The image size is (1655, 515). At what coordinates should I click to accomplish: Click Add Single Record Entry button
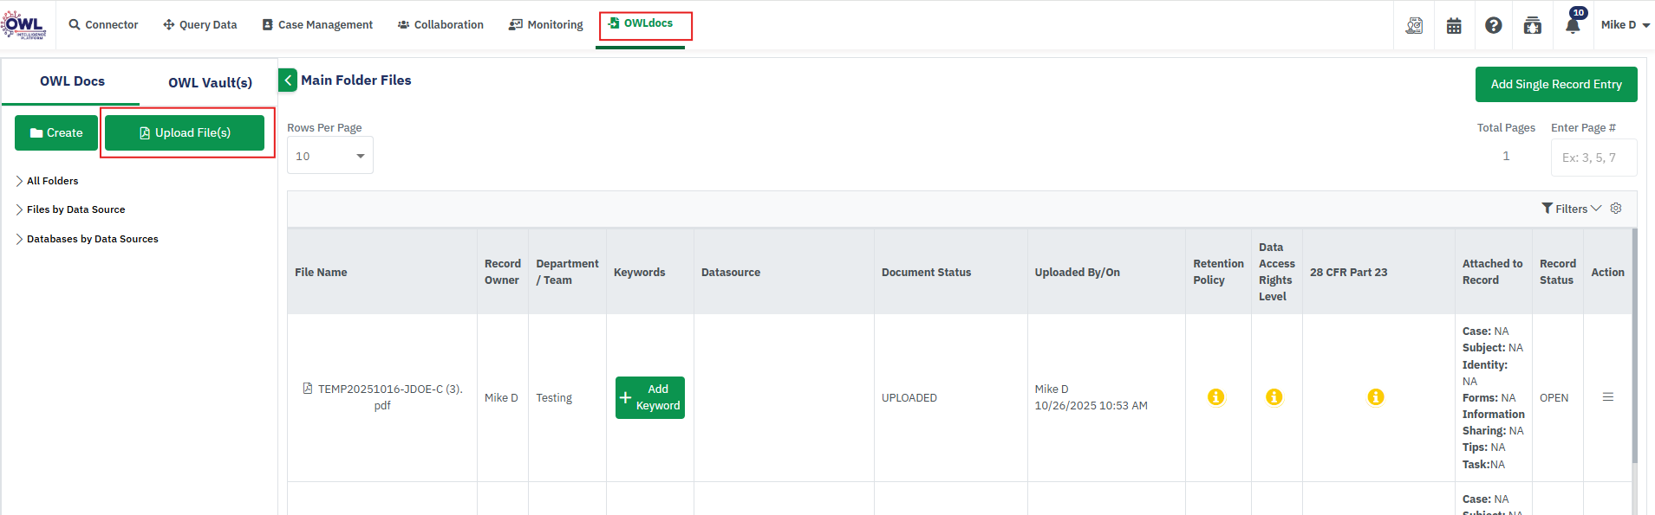pos(1556,85)
